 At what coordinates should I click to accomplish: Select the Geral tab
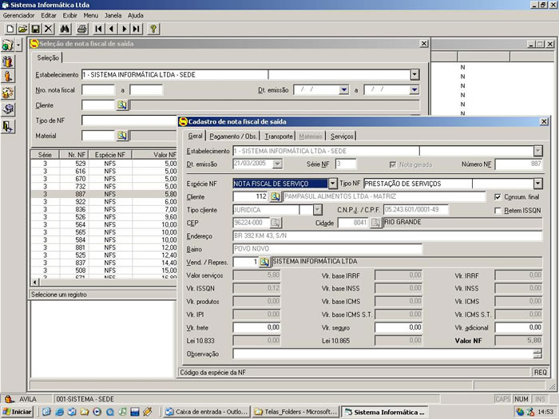click(x=195, y=136)
